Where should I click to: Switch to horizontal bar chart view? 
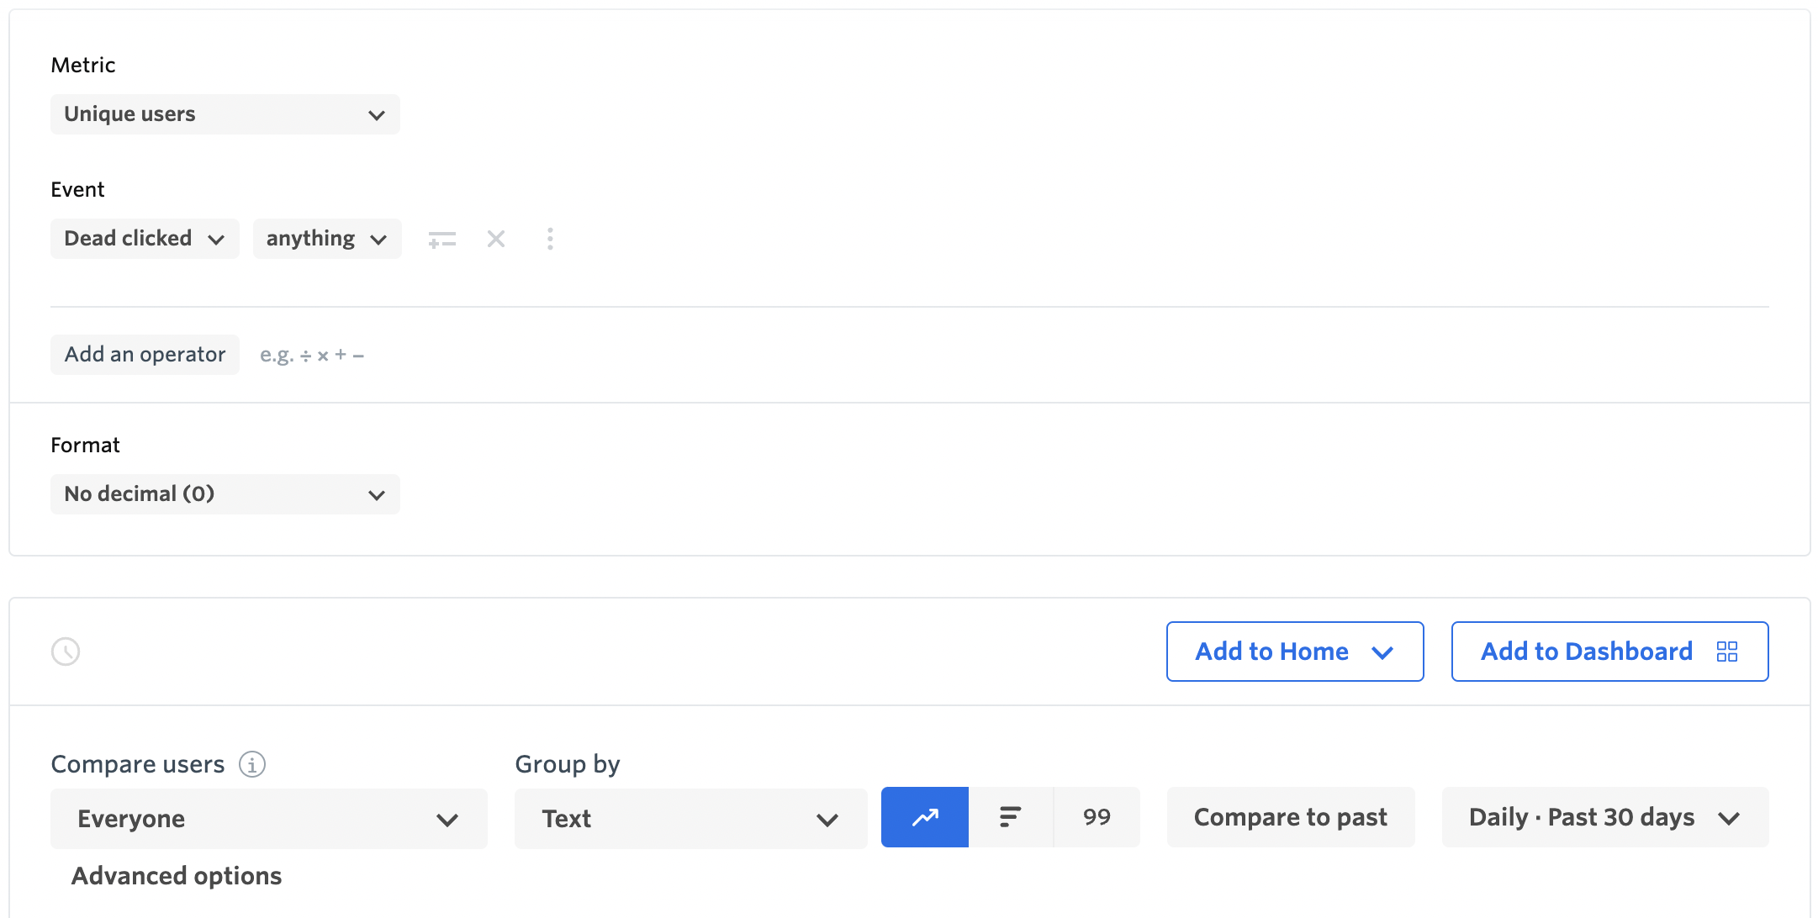[x=1010, y=817]
